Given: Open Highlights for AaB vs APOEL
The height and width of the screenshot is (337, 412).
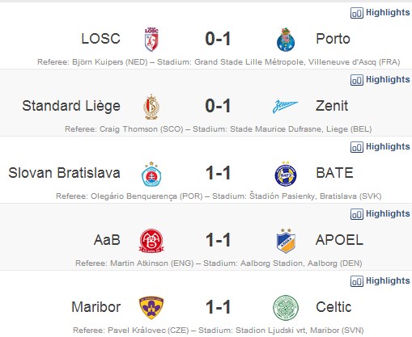Looking at the screenshot, I should click(380, 214).
